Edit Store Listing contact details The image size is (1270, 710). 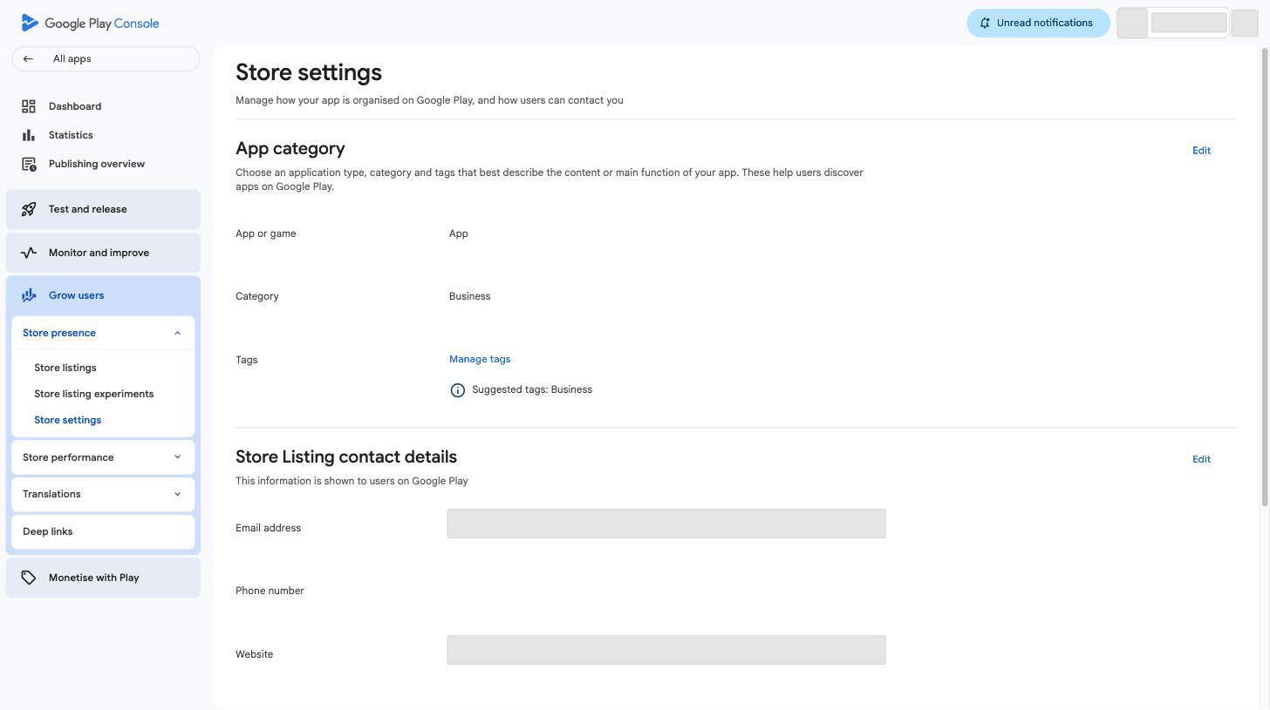1201,459
